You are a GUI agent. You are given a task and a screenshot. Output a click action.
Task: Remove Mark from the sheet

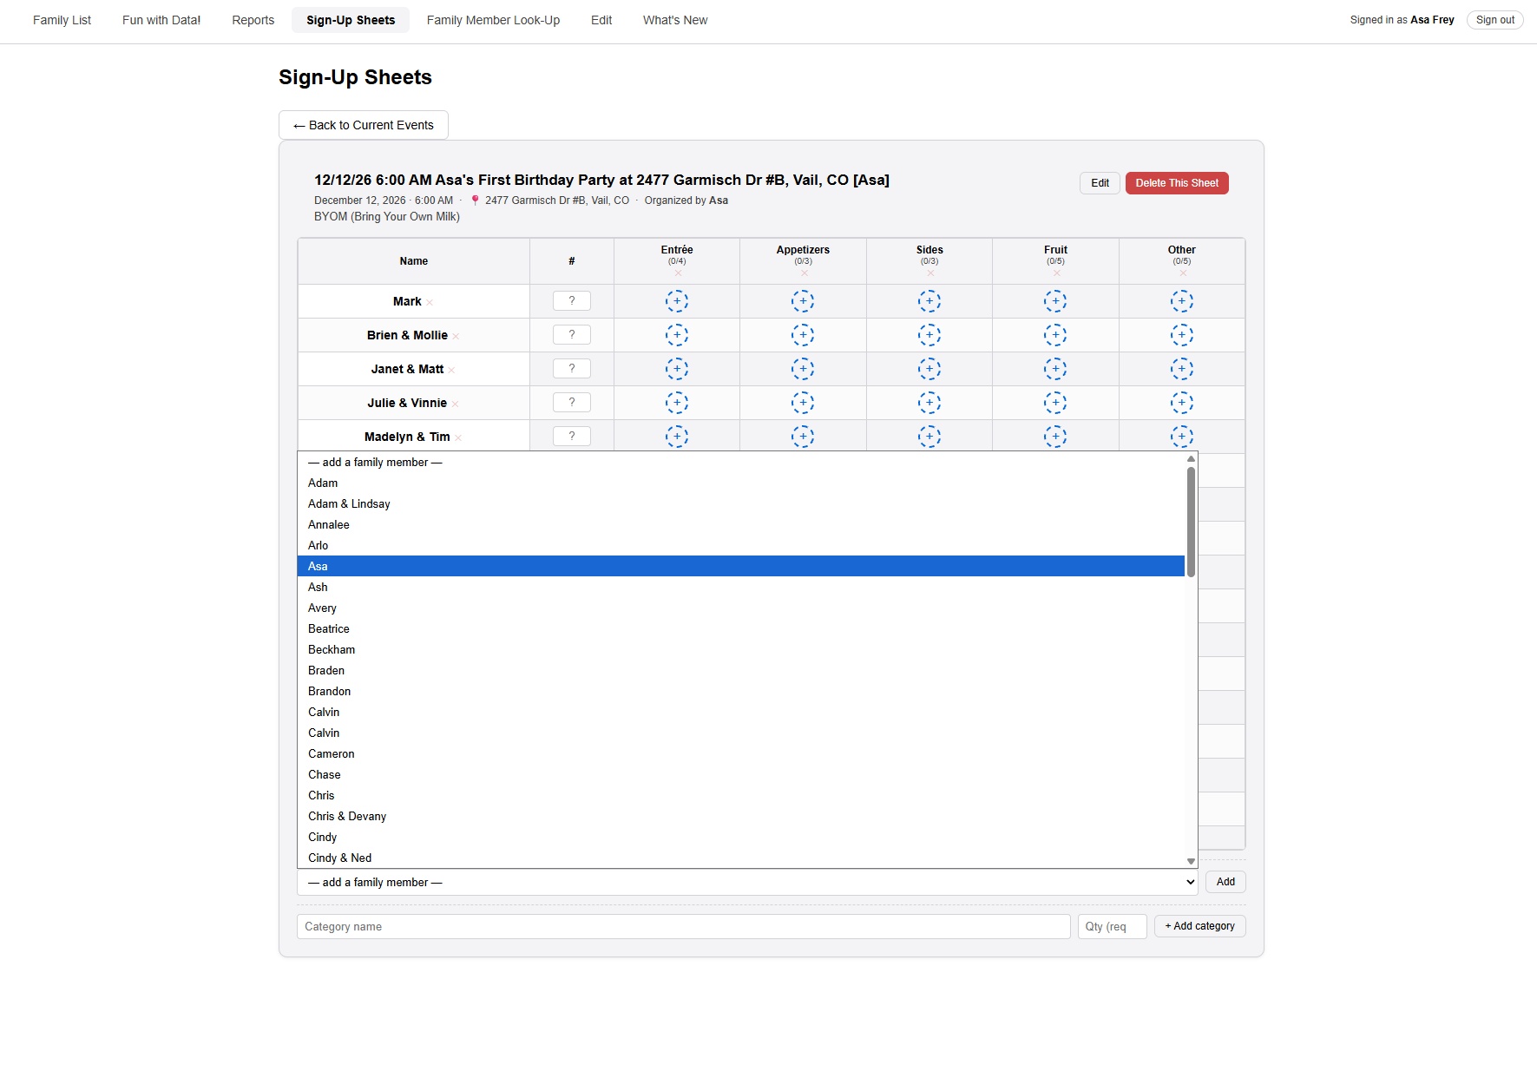click(x=430, y=303)
